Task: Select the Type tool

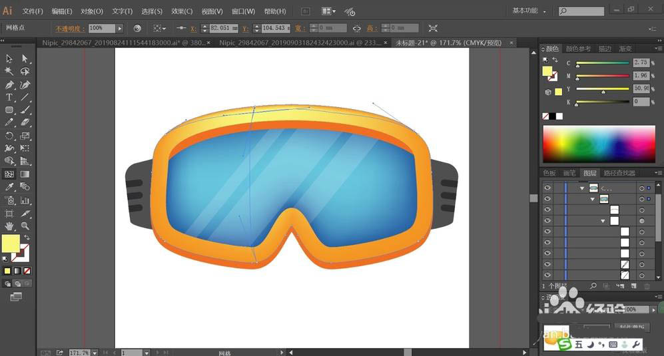Action: pyautogui.click(x=9, y=98)
